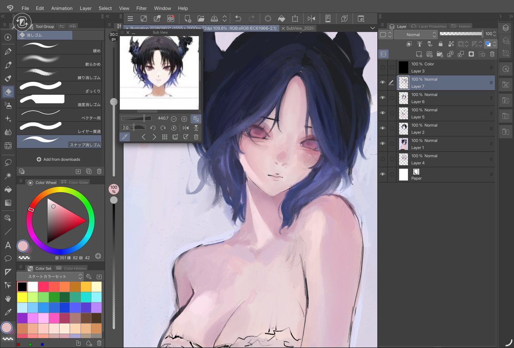
Task: Hide Layer 1 using its eye icon
Action: tap(383, 144)
